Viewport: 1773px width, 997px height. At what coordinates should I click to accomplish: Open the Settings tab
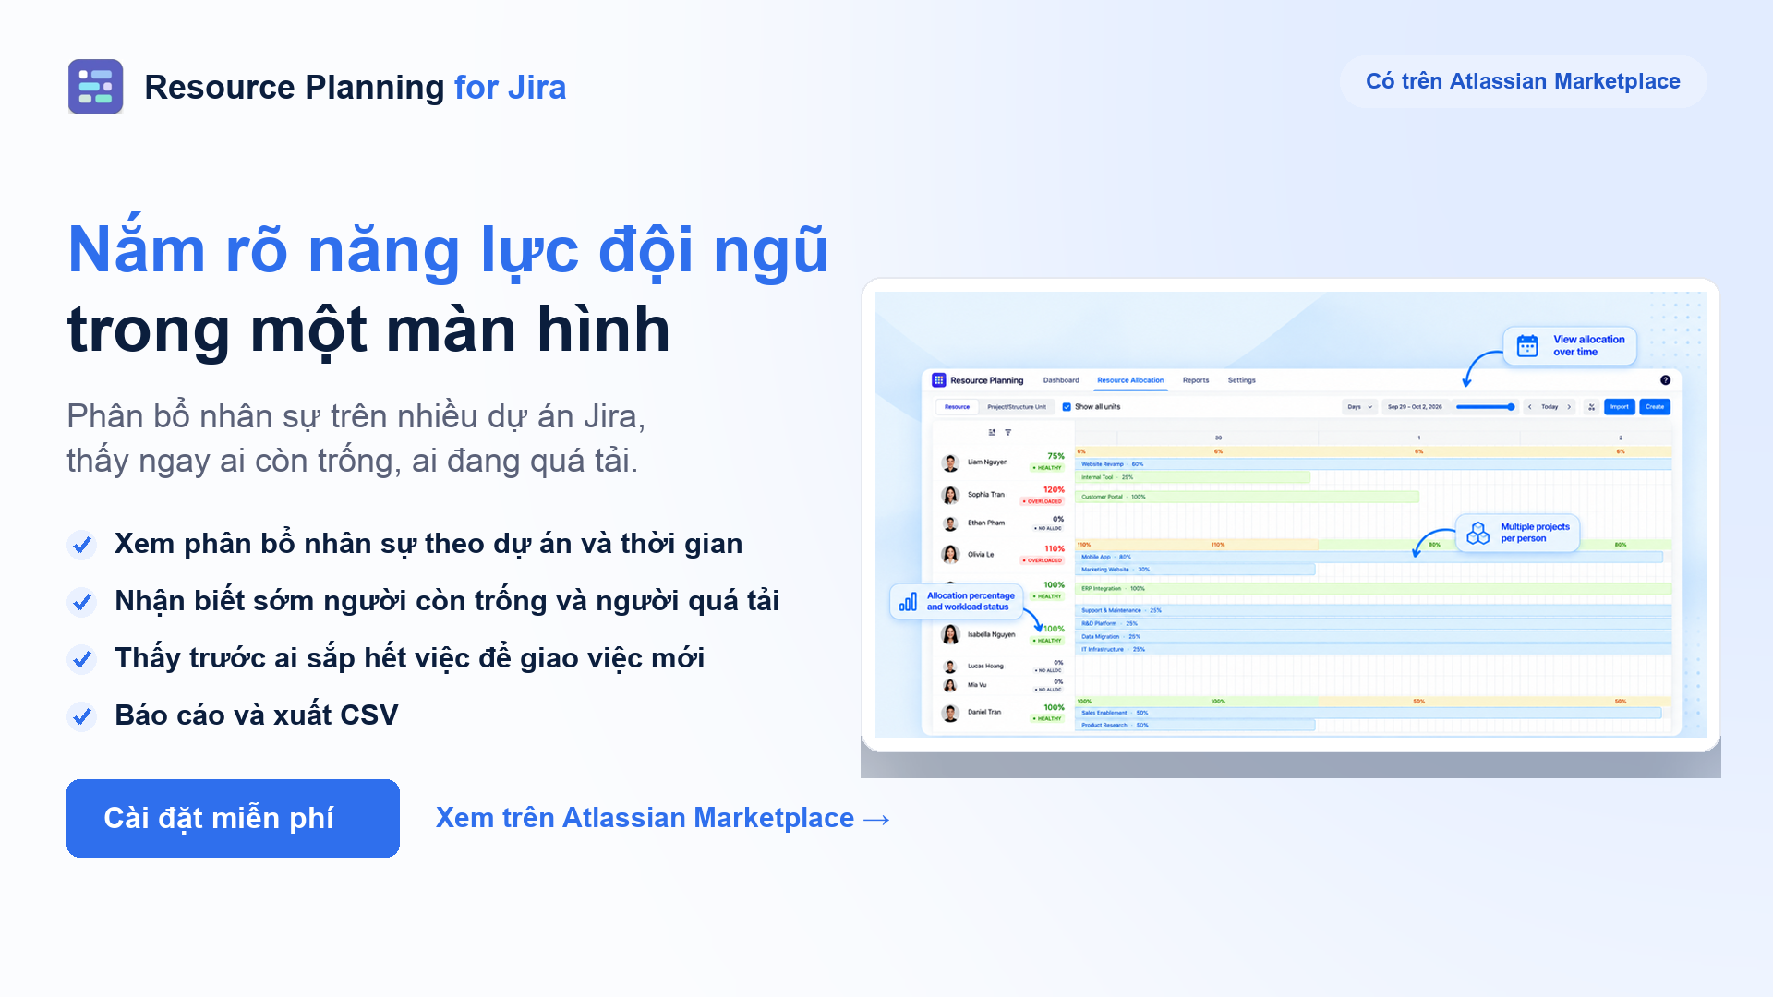1242,380
